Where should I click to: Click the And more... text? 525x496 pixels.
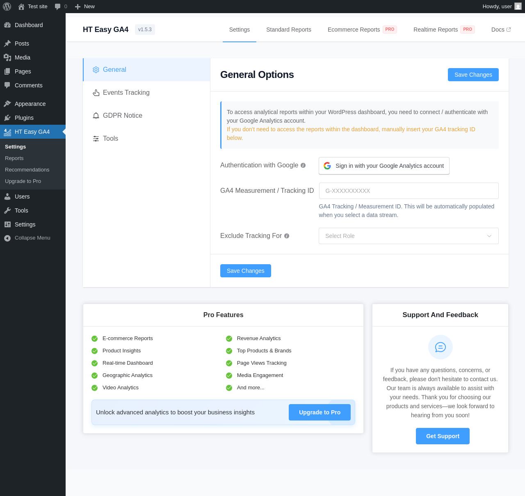coord(251,388)
